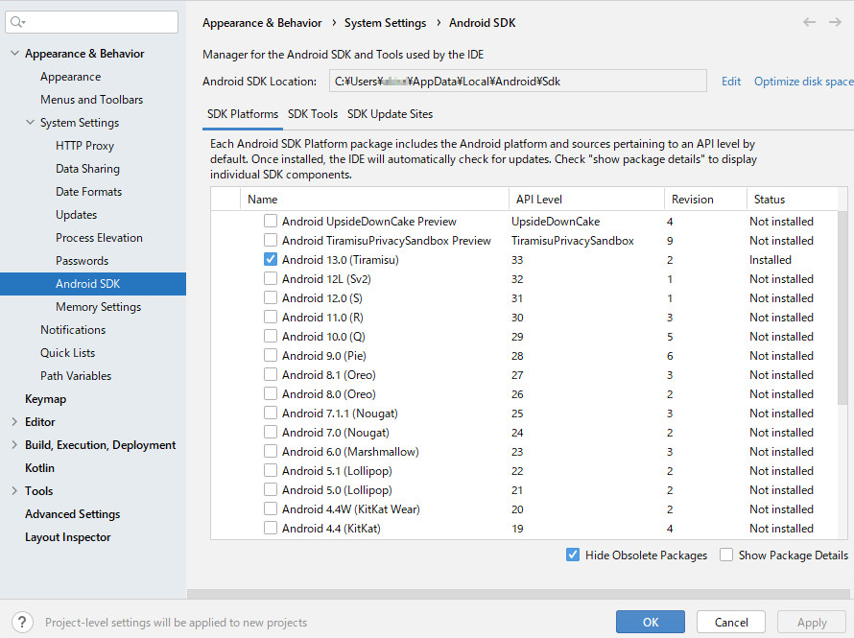Untick Hide Obsolete Packages checkbox

[573, 555]
